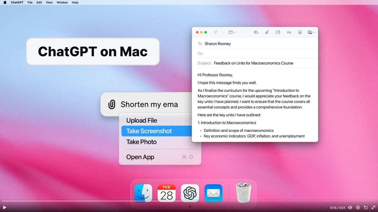
Task: Open the Mail app in the dock
Action: tap(213, 193)
